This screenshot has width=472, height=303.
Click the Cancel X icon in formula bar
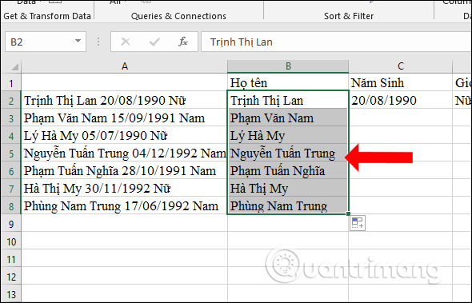click(x=126, y=42)
